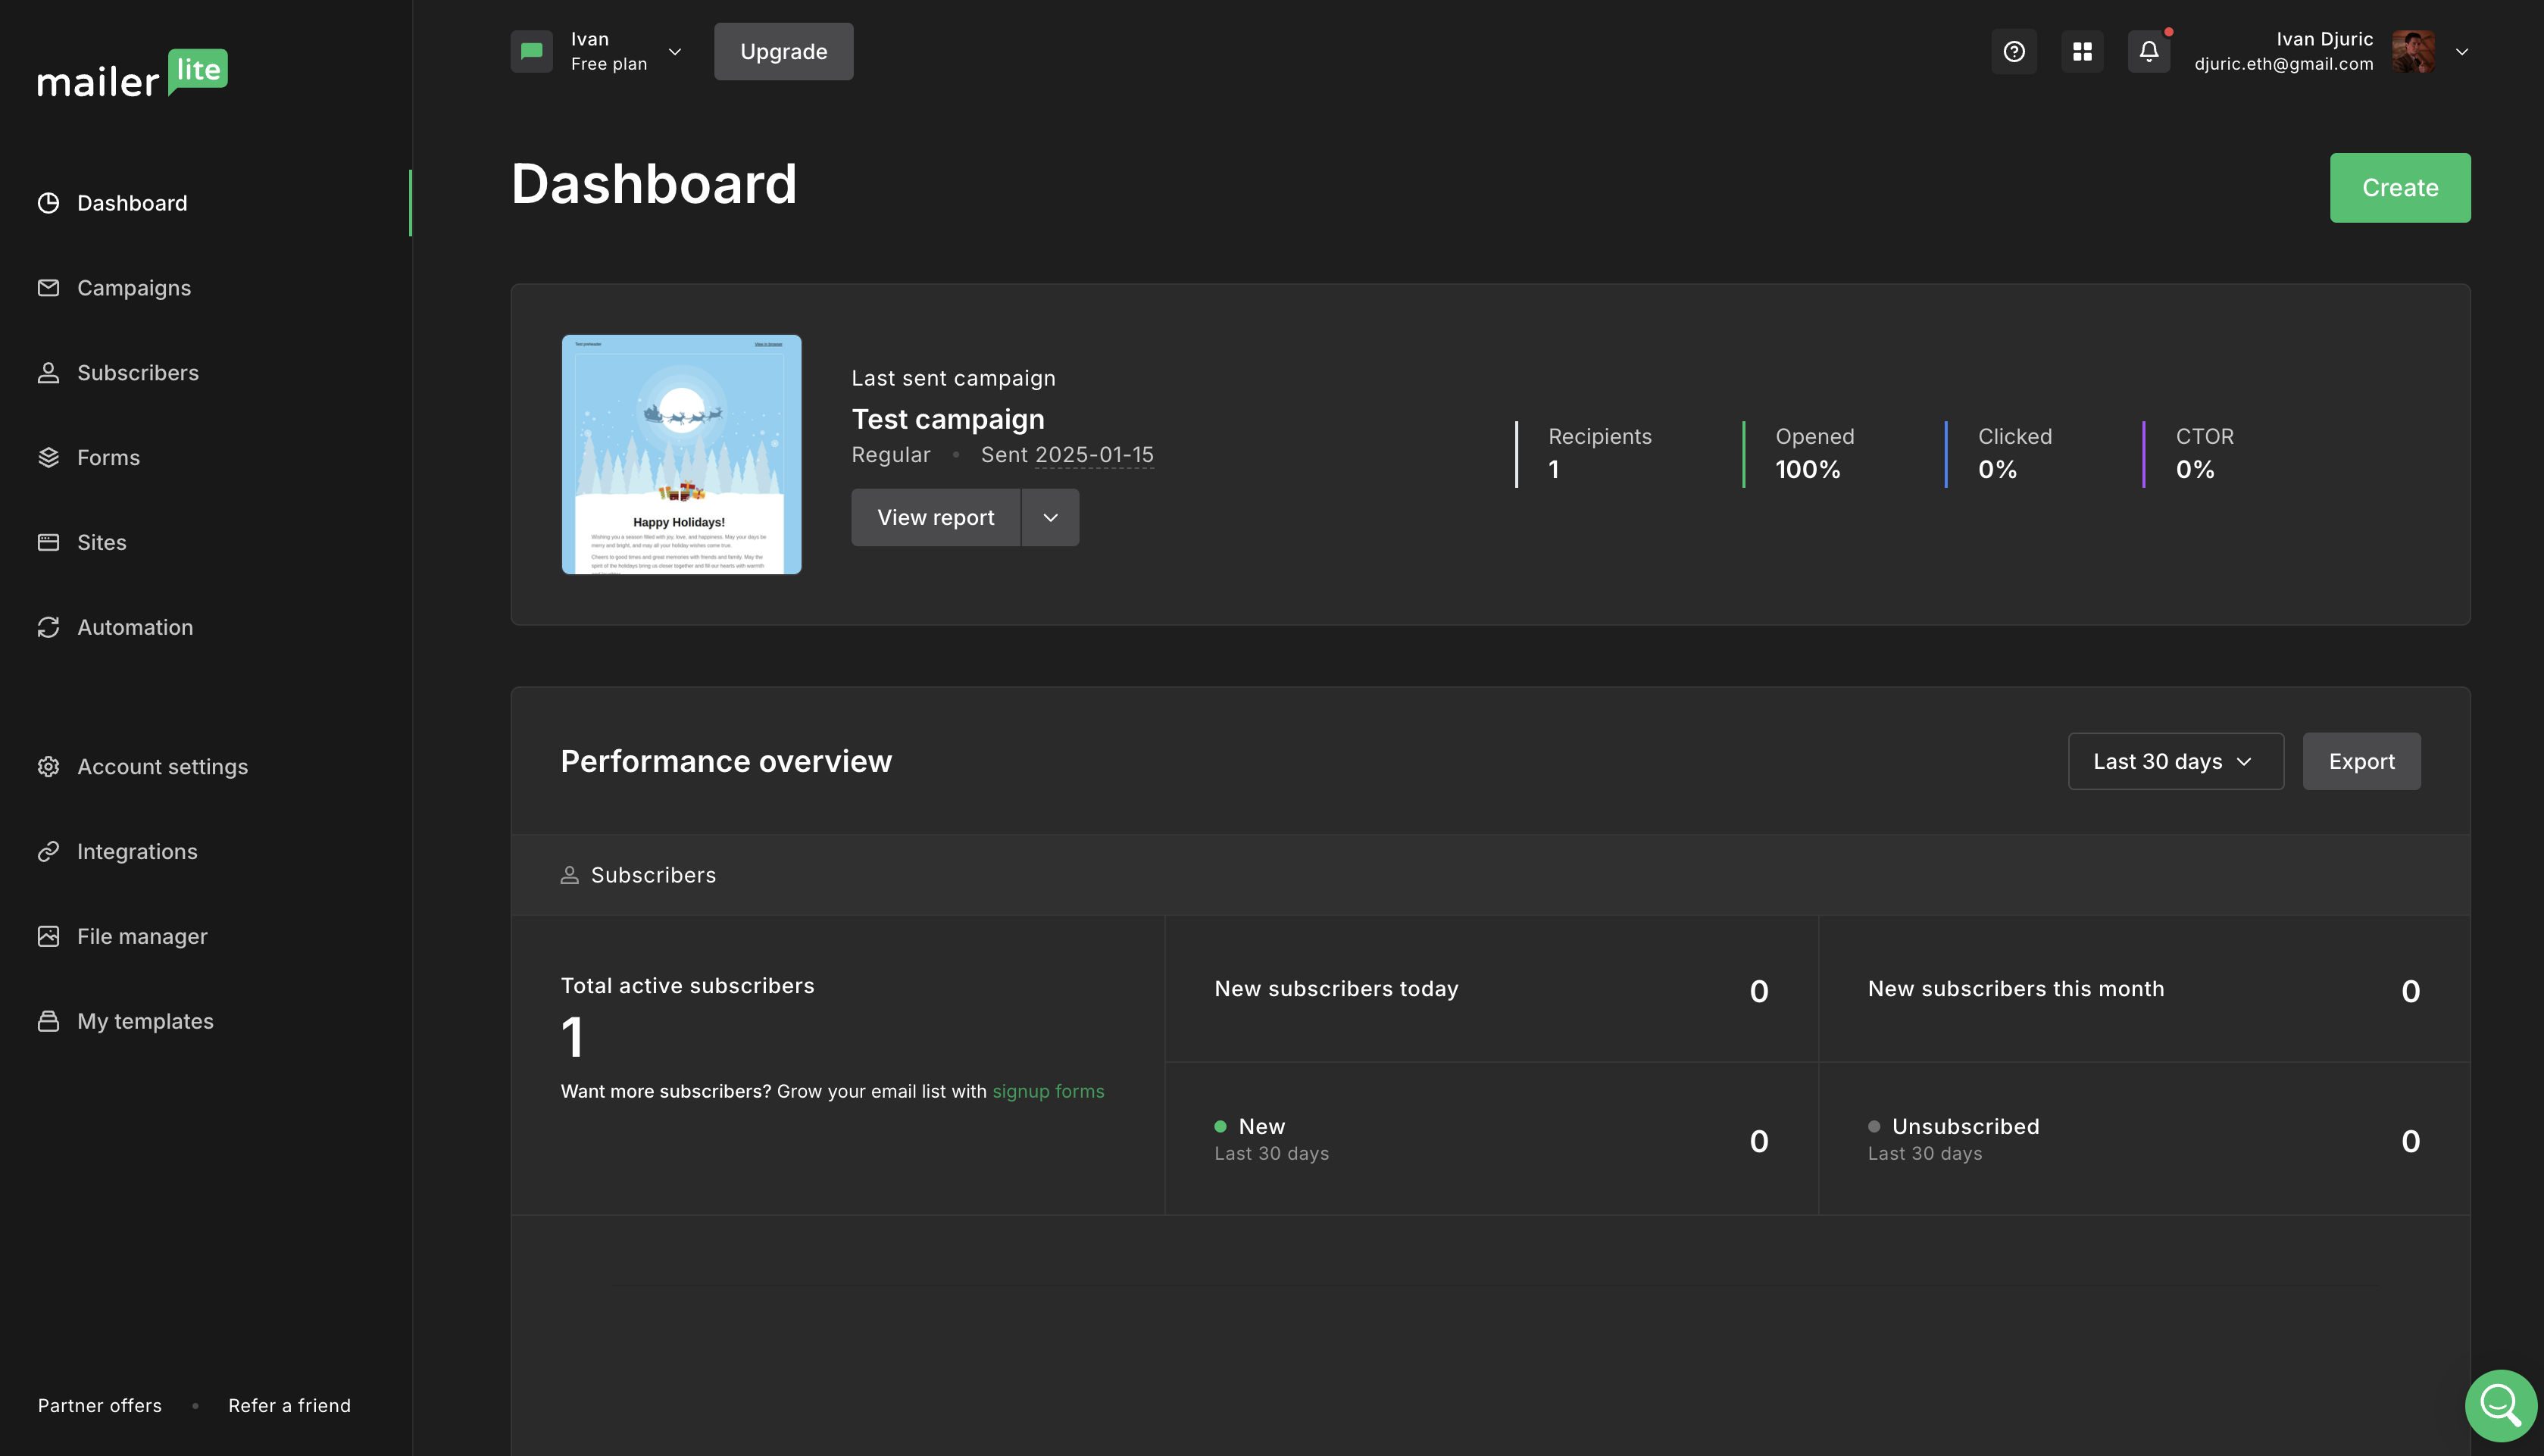Open My templates in sidebar
Image resolution: width=2544 pixels, height=1456 pixels.
click(145, 1021)
